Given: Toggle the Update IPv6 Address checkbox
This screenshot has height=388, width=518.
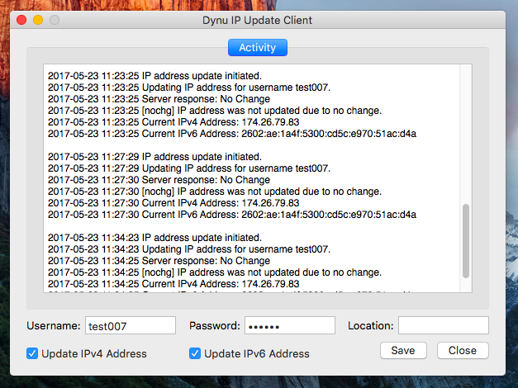Looking at the screenshot, I should [x=195, y=353].
